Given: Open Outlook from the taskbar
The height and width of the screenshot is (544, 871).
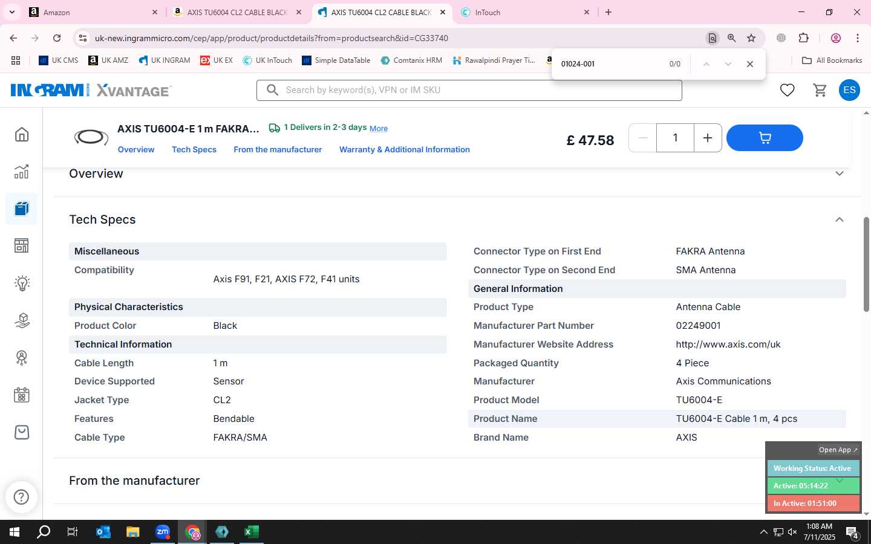Looking at the screenshot, I should pos(103,532).
